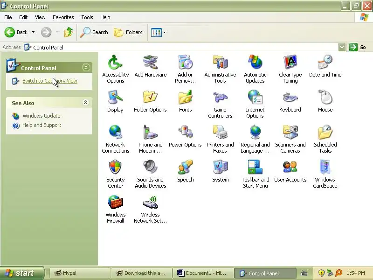Go Back using toolbar button

(16, 32)
